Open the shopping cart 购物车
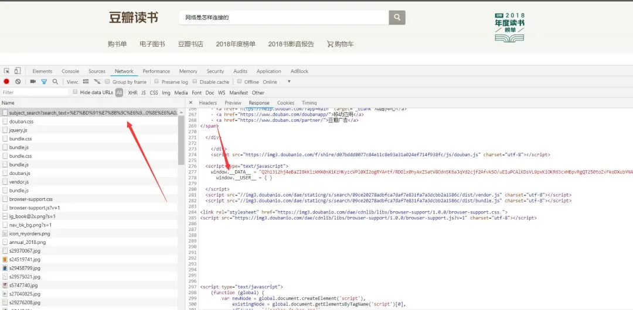This screenshot has height=310, width=633. [x=341, y=44]
